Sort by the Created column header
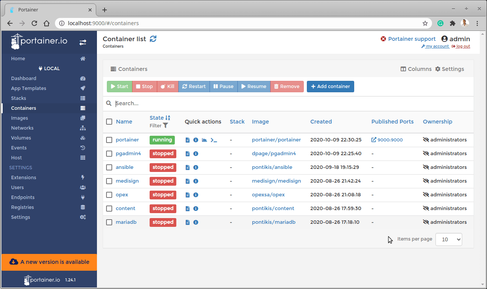 tap(321, 122)
